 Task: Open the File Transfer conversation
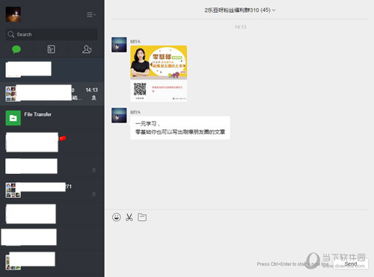coord(52,118)
